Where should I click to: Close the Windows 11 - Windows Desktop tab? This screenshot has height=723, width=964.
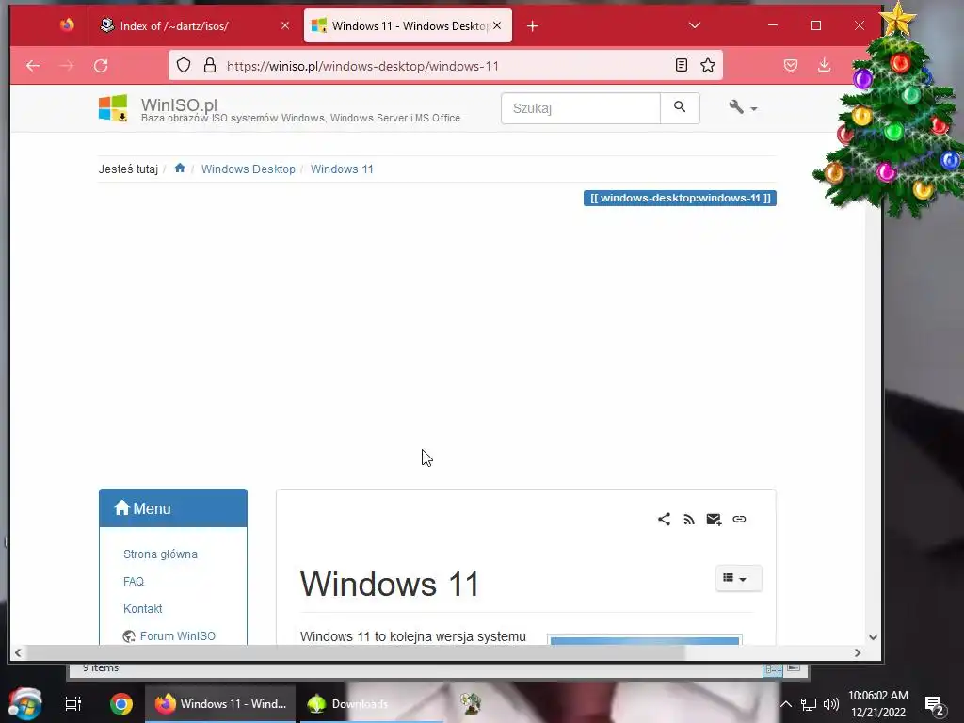pyautogui.click(x=497, y=25)
